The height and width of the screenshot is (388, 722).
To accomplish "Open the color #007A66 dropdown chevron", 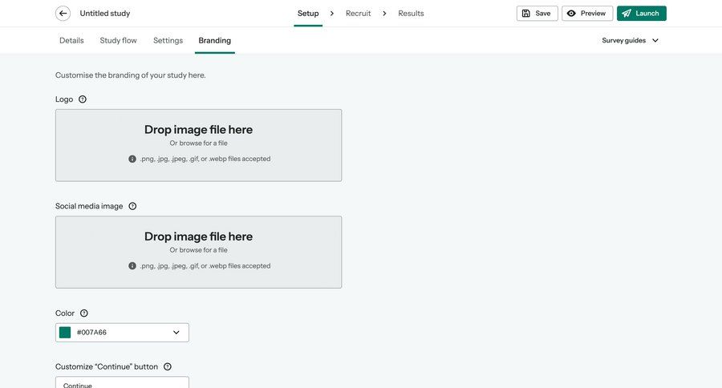I will pos(176,333).
